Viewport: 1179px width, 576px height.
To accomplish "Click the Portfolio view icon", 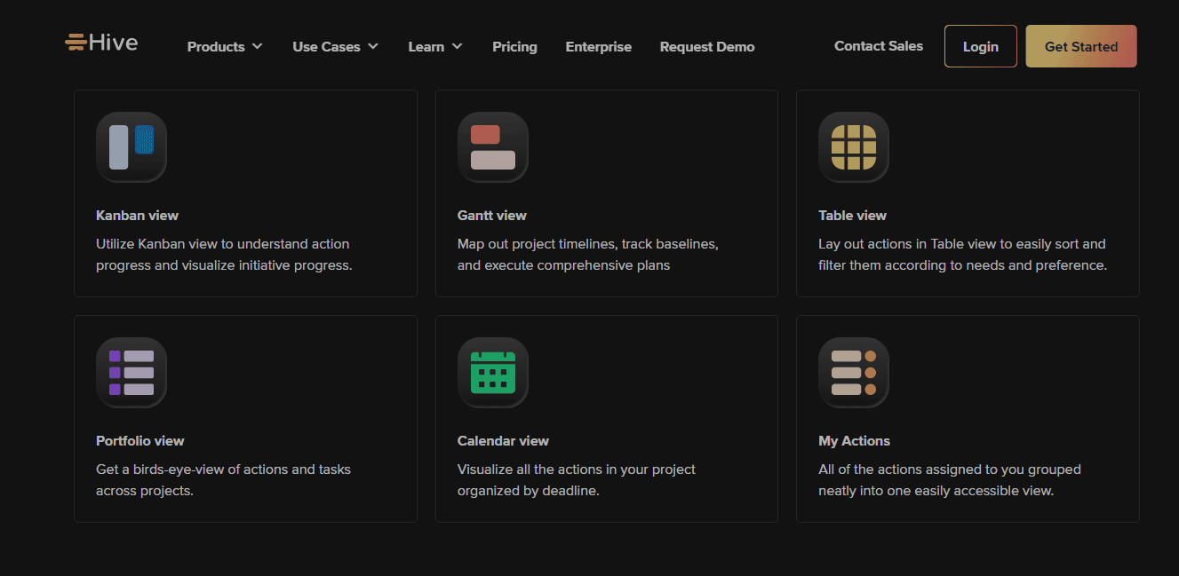I will pyautogui.click(x=131, y=373).
